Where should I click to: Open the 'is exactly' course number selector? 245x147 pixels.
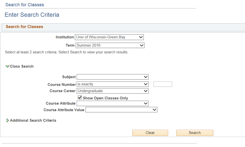pyautogui.click(x=113, y=84)
